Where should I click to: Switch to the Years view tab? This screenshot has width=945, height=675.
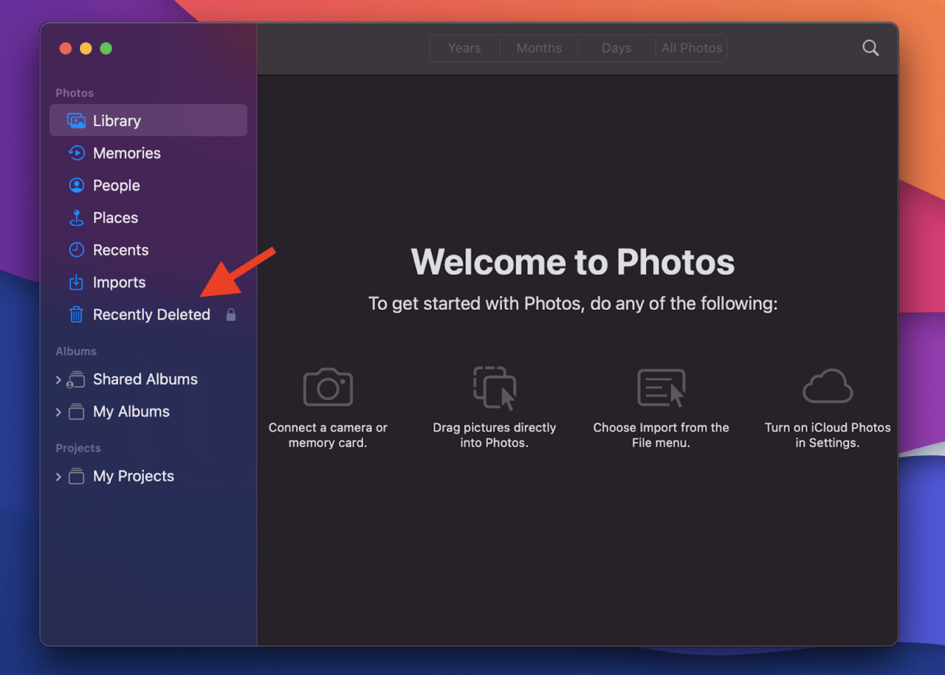coord(464,48)
